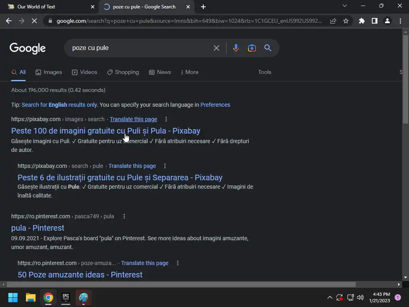Click scroll down arrow on vertical scrollbar

[x=405, y=277]
